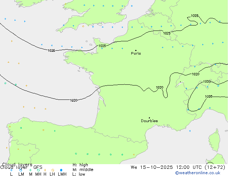Click the green plus cloud symbol in northern Spain

tap(55, 131)
